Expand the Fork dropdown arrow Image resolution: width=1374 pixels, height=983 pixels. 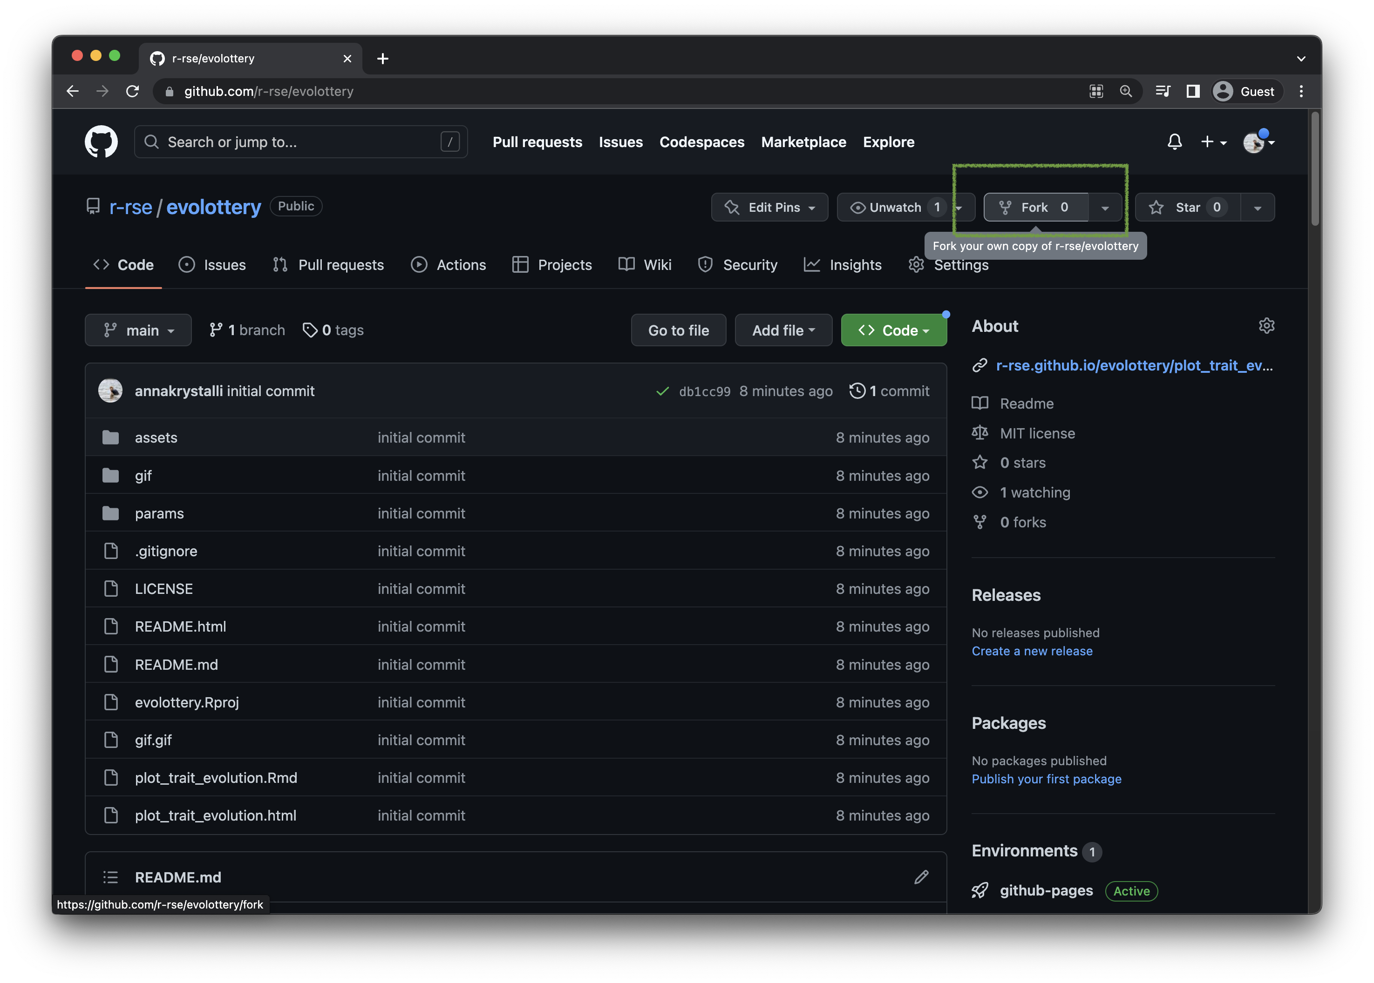(x=1104, y=207)
